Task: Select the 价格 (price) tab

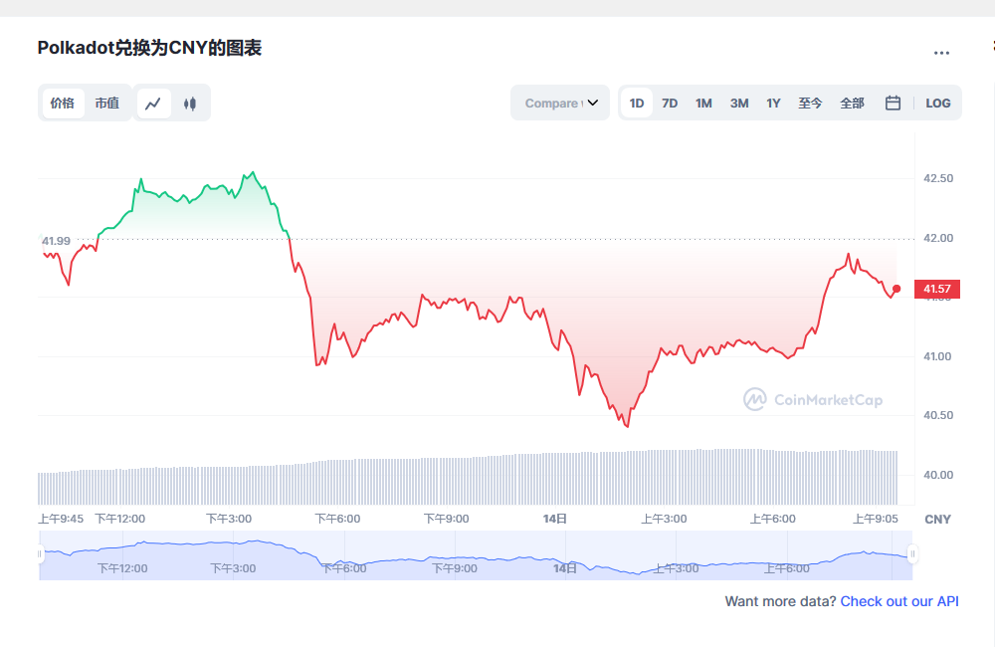Action: (x=63, y=104)
